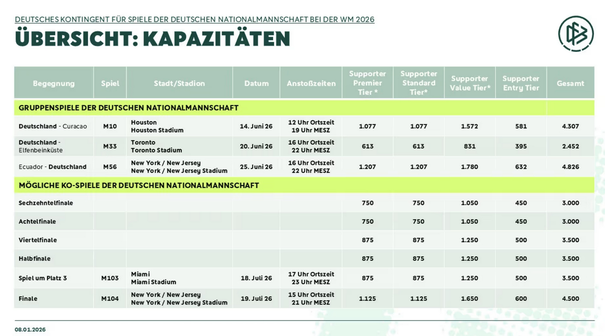Click the Miami Stadium venue cell
Image resolution: width=605 pixels, height=336 pixels.
tap(153, 278)
